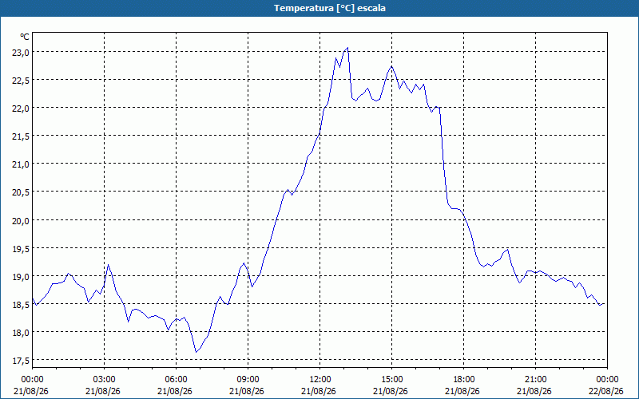Click the first 00:00 label under the axis
Image resolution: width=639 pixels, height=399 pixels.
32,379
